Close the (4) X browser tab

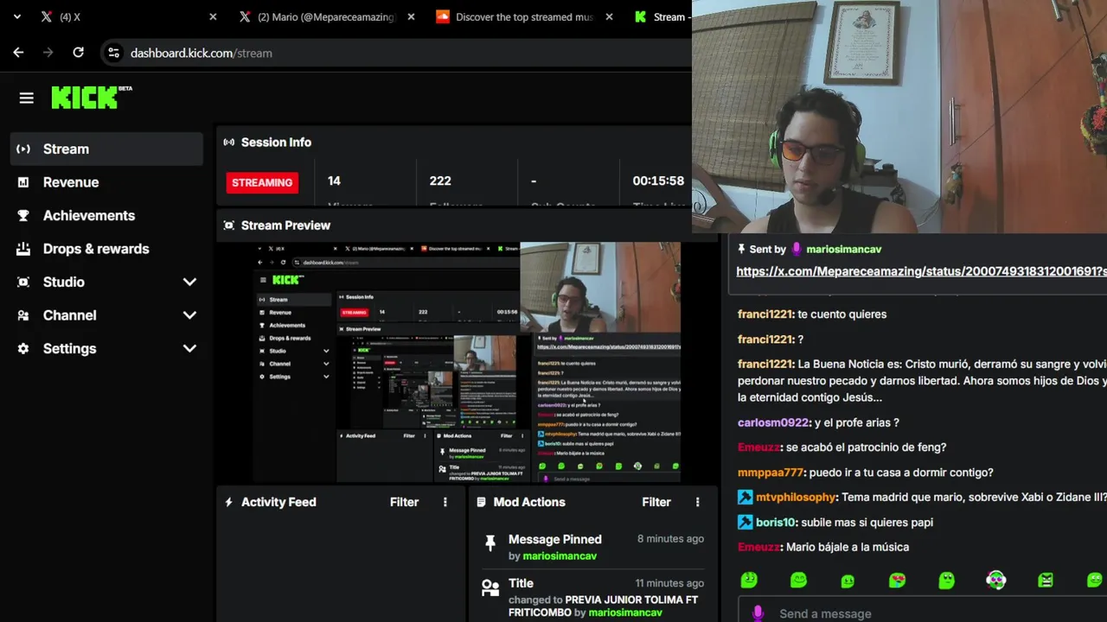213,17
